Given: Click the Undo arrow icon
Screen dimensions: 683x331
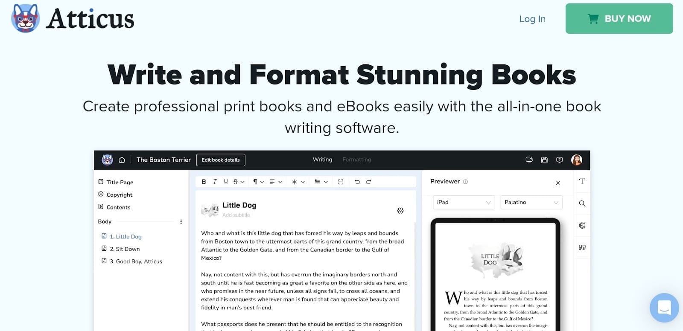Looking at the screenshot, I should coord(357,182).
